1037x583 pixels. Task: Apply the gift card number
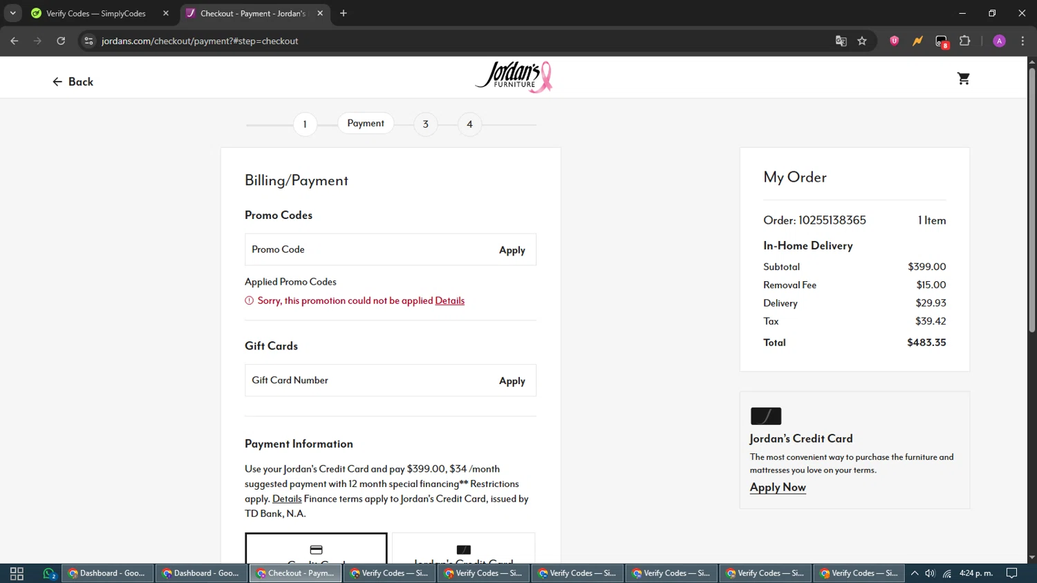pyautogui.click(x=512, y=381)
